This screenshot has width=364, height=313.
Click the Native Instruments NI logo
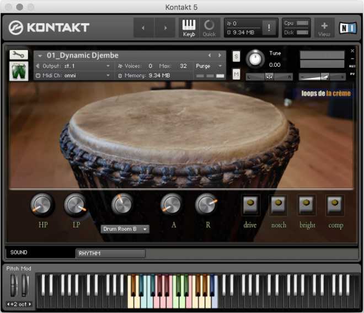click(x=347, y=28)
